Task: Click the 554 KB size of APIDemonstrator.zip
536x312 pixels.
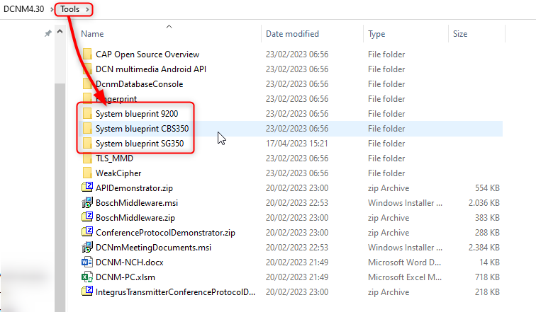Action: 487,188
